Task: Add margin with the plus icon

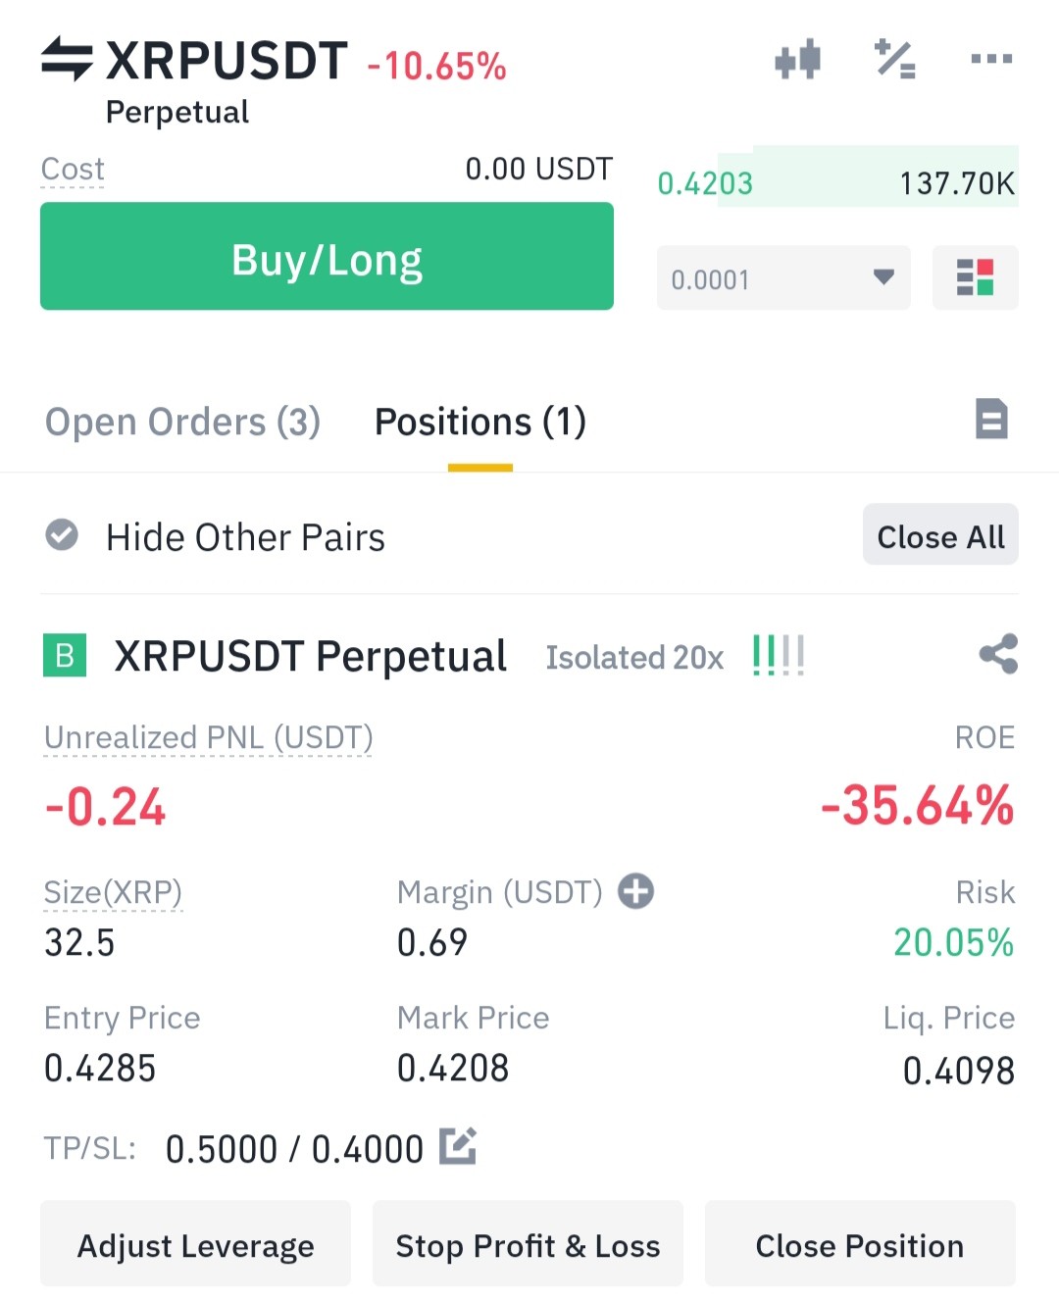Action: point(635,891)
